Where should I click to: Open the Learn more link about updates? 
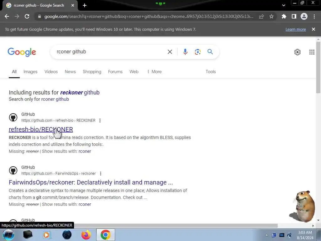(296, 29)
